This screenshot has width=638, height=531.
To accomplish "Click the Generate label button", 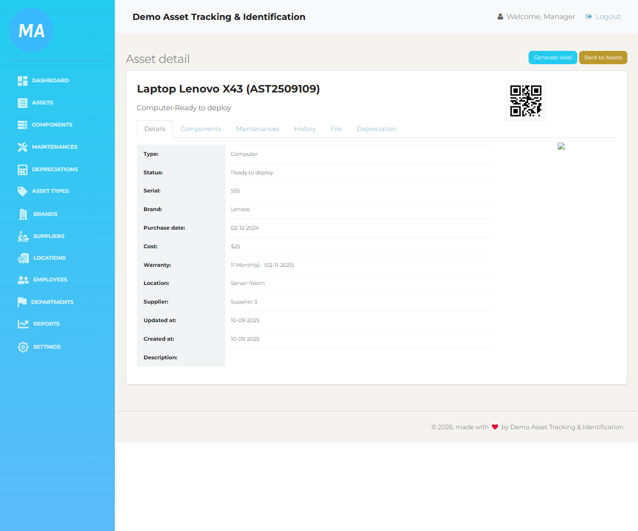I will [553, 58].
